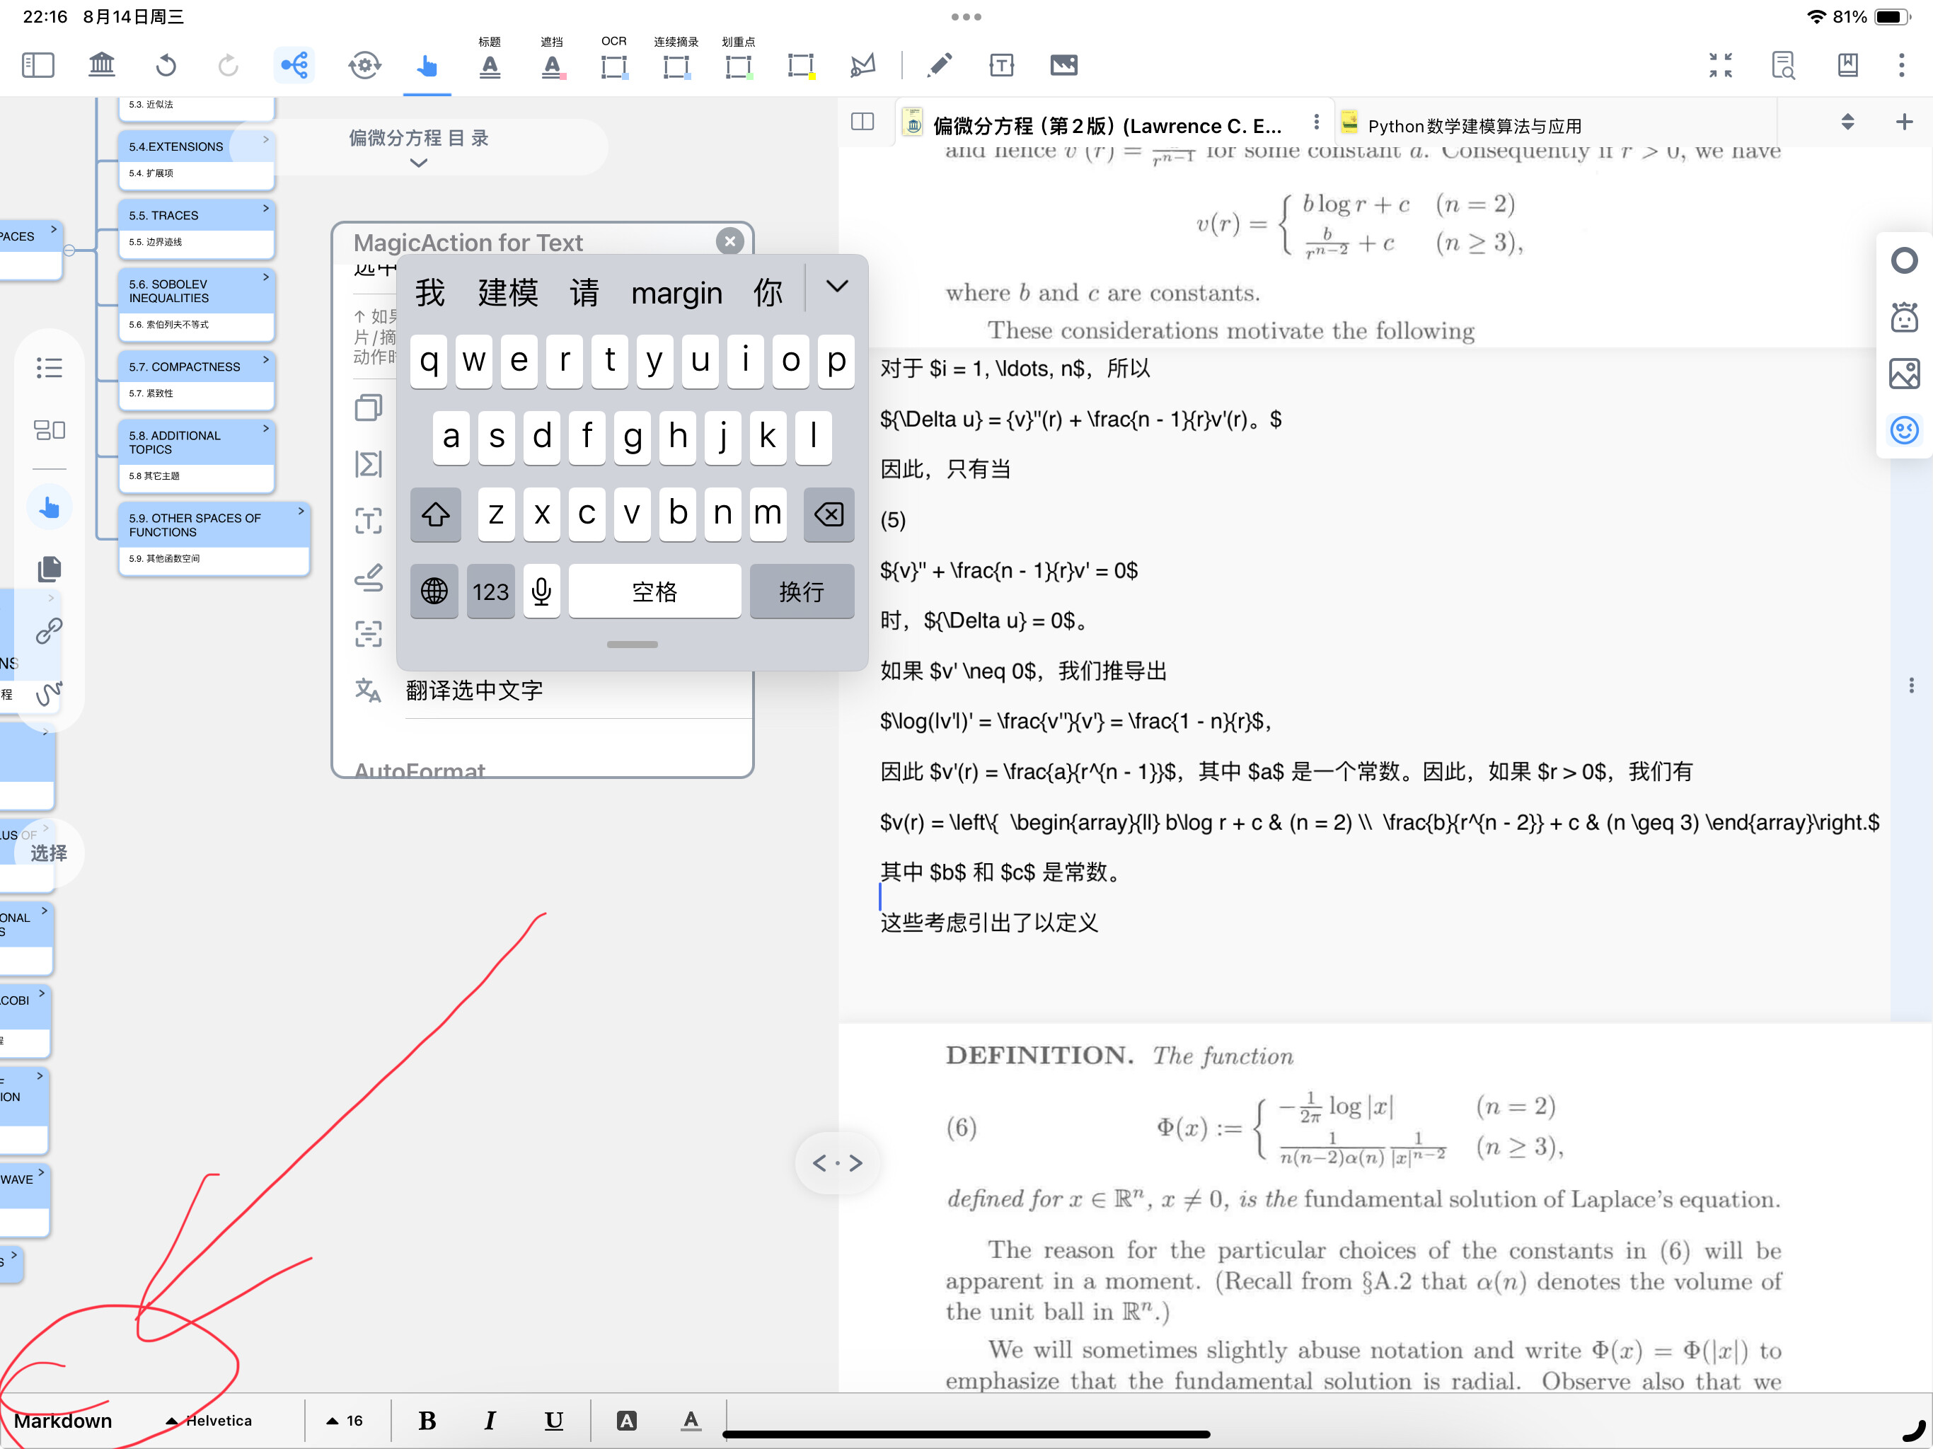Select the pencil drawing tool

coord(940,64)
